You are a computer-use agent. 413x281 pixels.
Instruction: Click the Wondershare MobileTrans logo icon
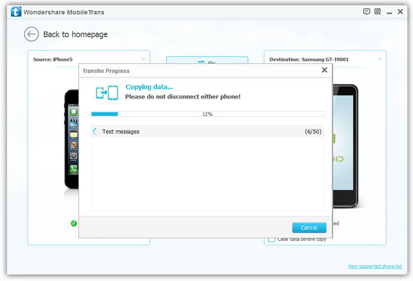(x=16, y=12)
